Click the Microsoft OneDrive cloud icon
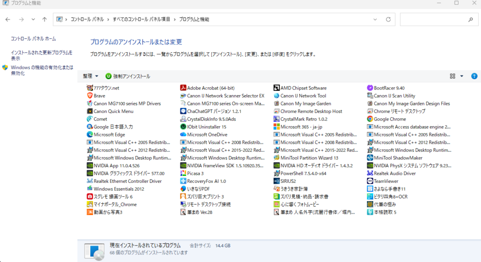 tap(184, 135)
